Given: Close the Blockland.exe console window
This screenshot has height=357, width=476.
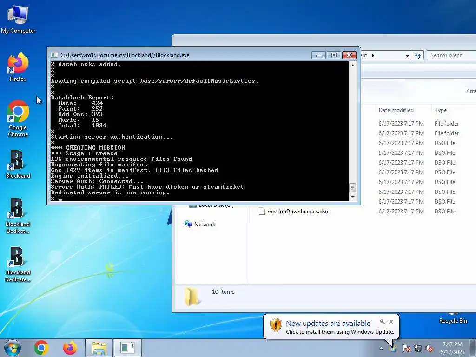Looking at the screenshot, I should pyautogui.click(x=349, y=55).
